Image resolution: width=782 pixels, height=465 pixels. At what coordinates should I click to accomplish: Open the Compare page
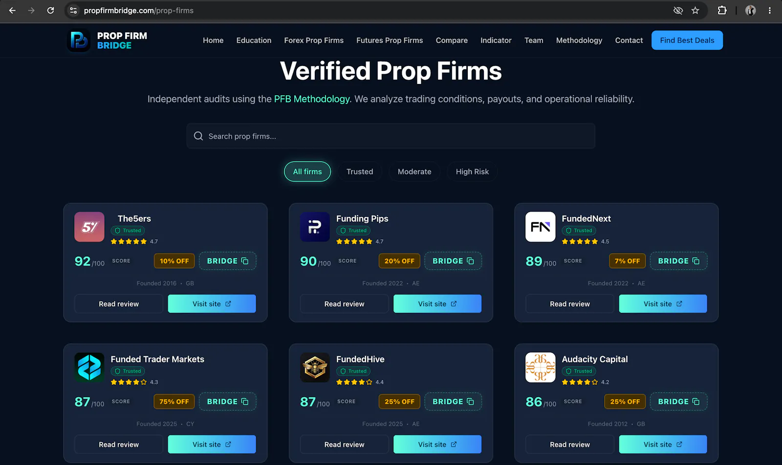(x=452, y=40)
